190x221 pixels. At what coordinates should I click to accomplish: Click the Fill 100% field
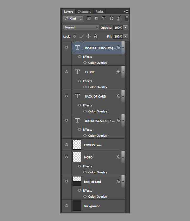click(118, 37)
